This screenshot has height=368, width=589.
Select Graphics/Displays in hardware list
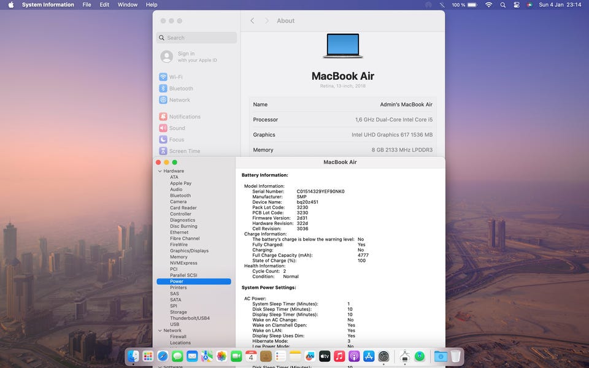tap(189, 251)
